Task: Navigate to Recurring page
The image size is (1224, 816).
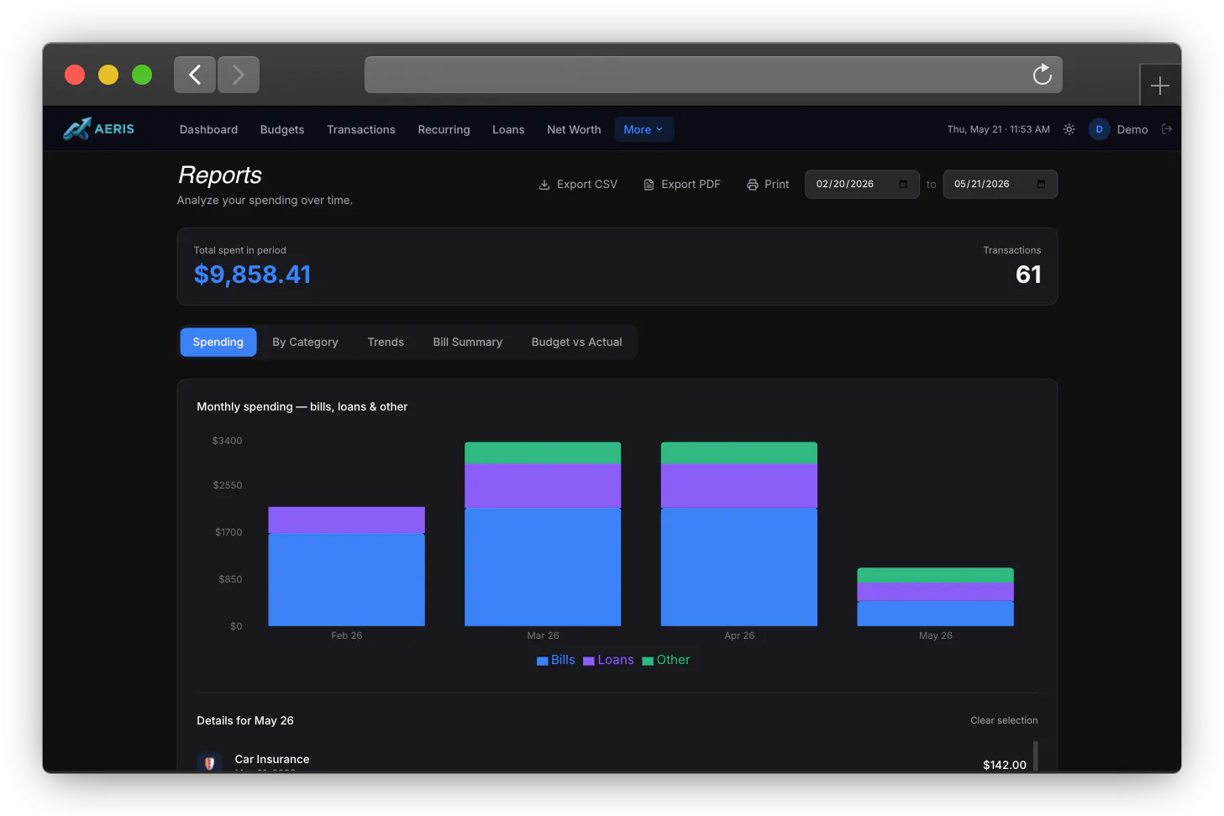Action: coord(444,129)
